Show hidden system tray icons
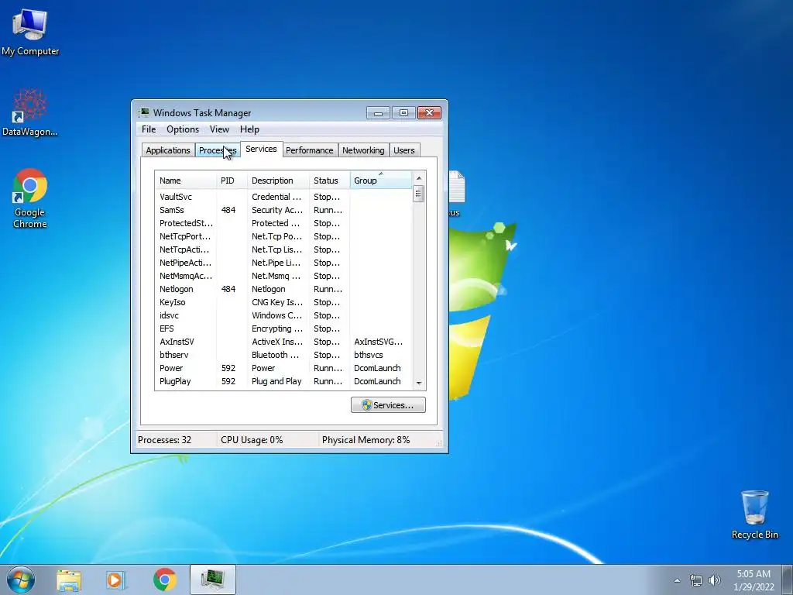This screenshot has height=595, width=793. click(x=677, y=580)
